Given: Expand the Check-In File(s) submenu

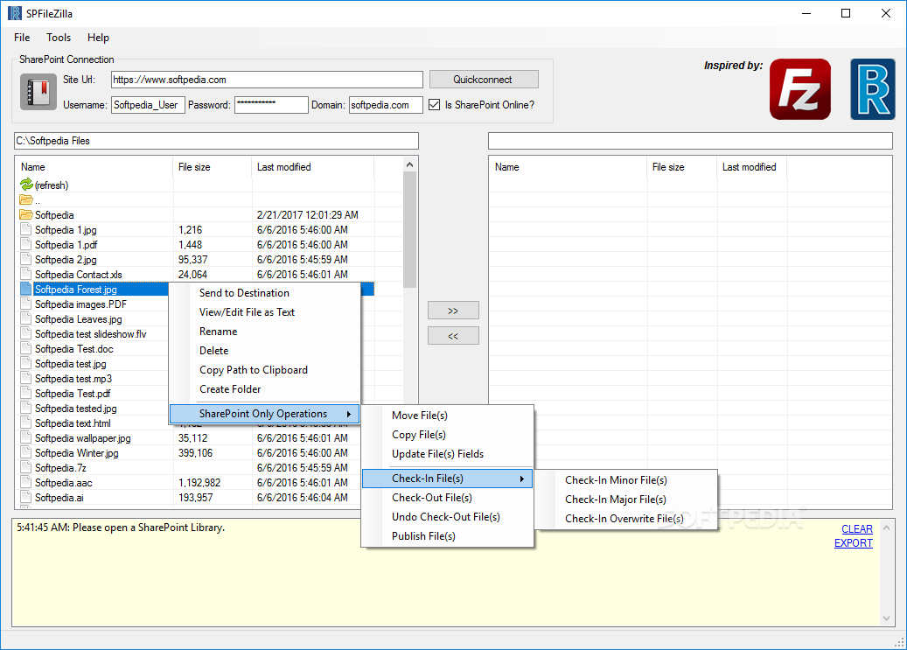Looking at the screenshot, I should 447,479.
